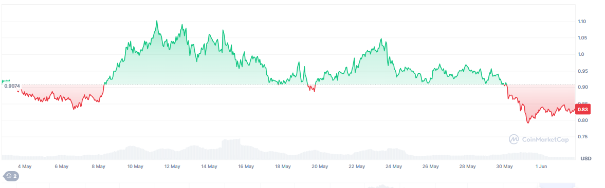The width and height of the screenshot is (605, 188).
Task: Click the 10 May date label
Action: 135,166
